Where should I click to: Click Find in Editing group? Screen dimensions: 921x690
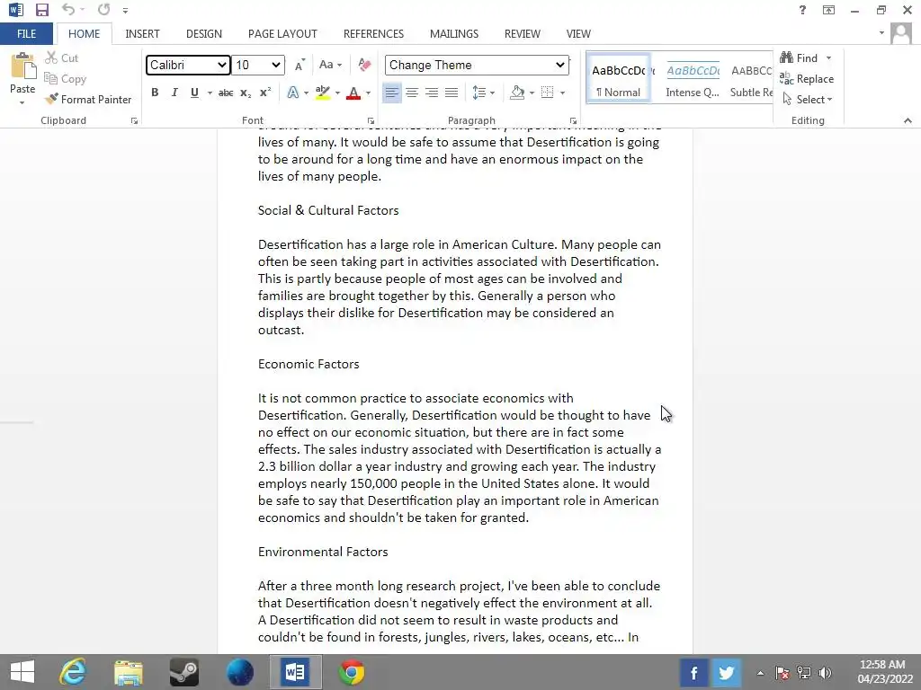pyautogui.click(x=799, y=58)
